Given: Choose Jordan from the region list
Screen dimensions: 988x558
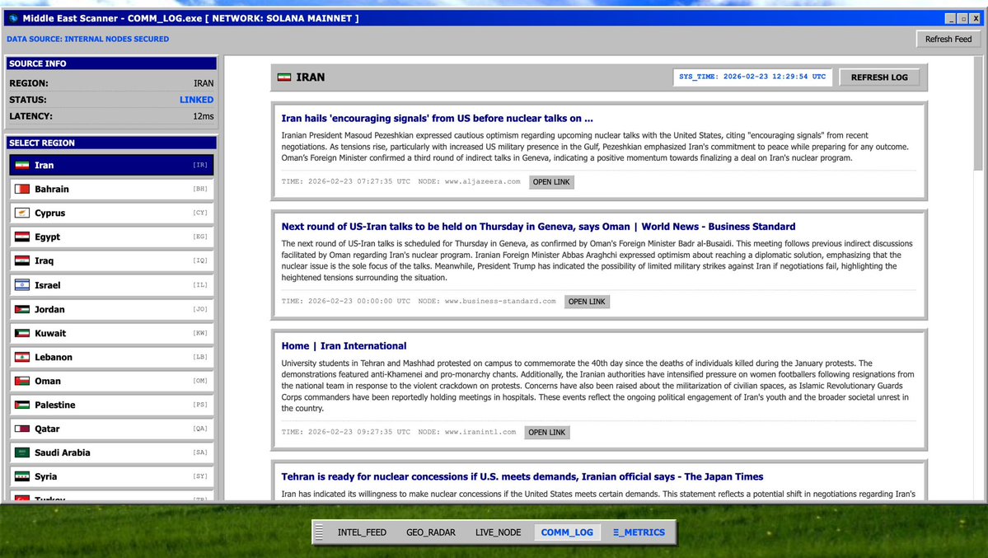Looking at the screenshot, I should [x=111, y=310].
